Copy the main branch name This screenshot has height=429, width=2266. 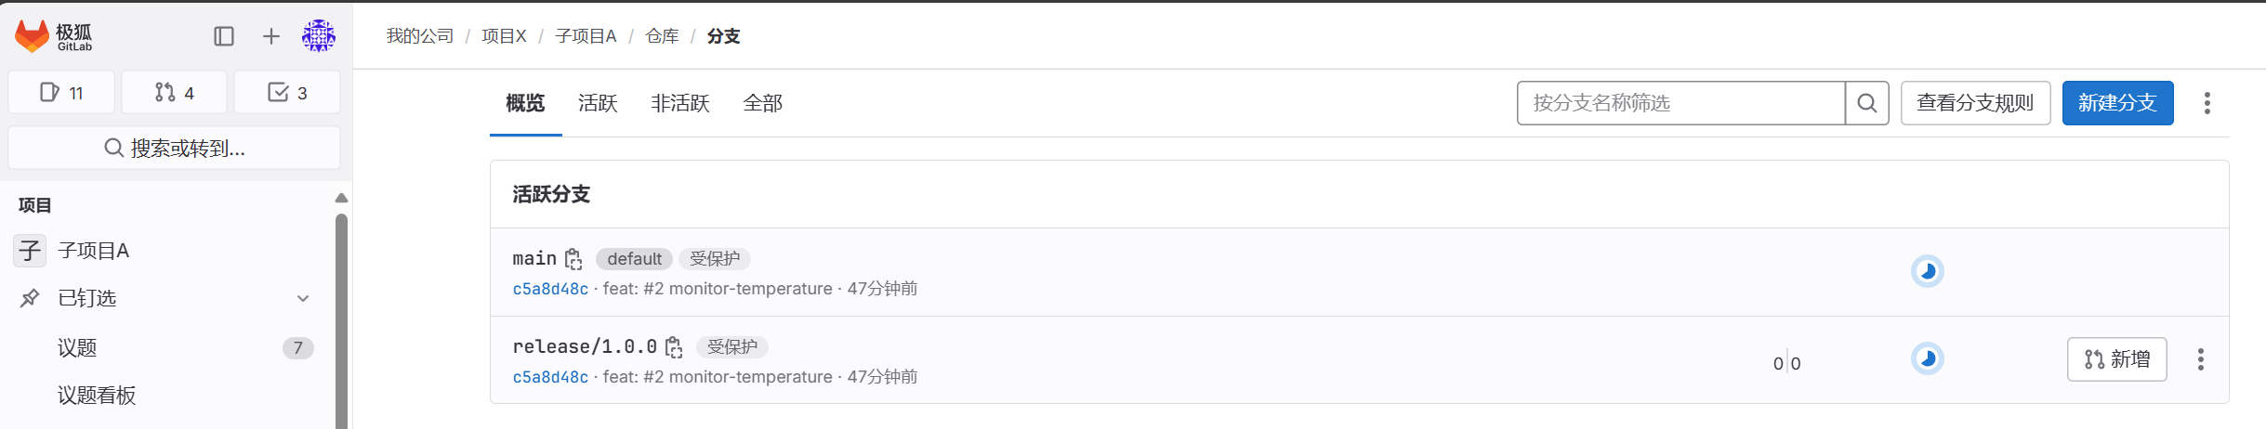click(x=573, y=259)
